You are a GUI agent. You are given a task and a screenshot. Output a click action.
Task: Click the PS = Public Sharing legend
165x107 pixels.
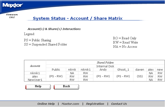[37, 40]
